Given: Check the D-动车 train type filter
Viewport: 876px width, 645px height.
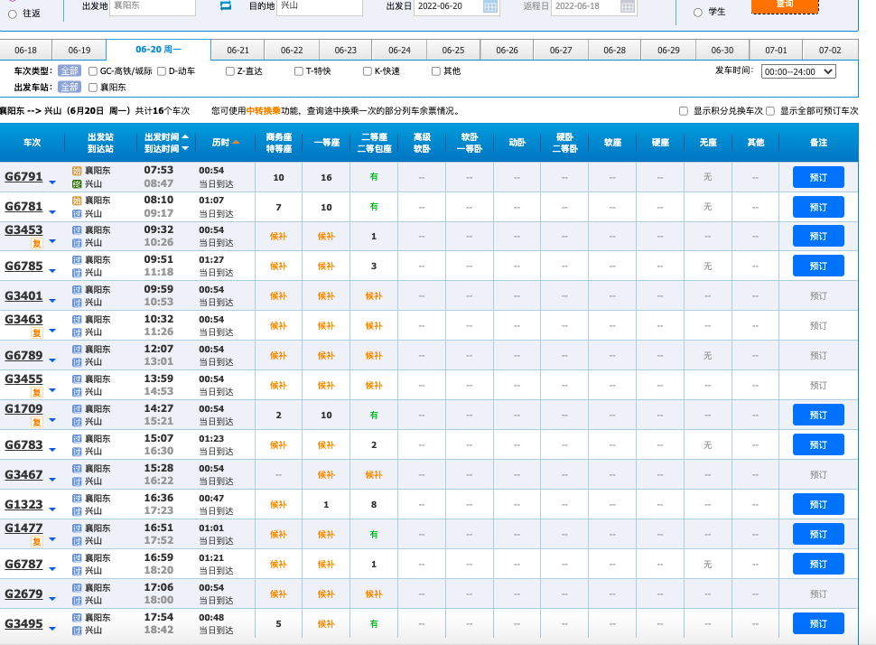Looking at the screenshot, I should (x=162, y=71).
